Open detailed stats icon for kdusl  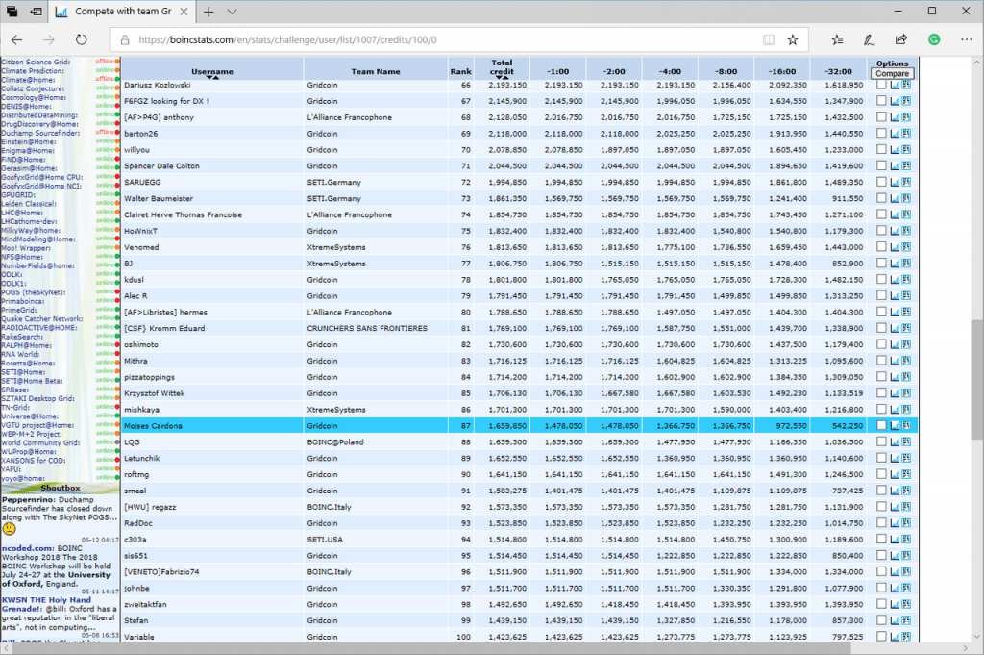point(906,280)
